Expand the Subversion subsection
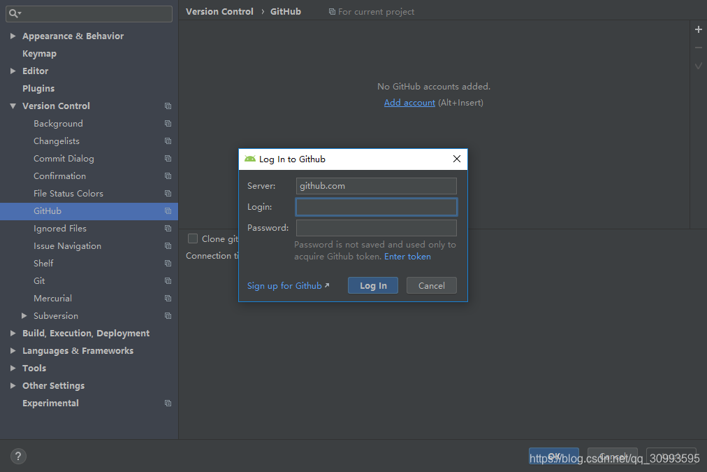The image size is (707, 472). pyautogui.click(x=24, y=316)
